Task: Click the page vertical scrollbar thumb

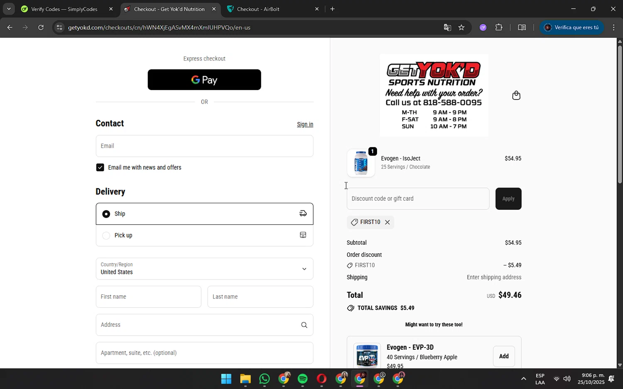Action: click(x=620, y=114)
